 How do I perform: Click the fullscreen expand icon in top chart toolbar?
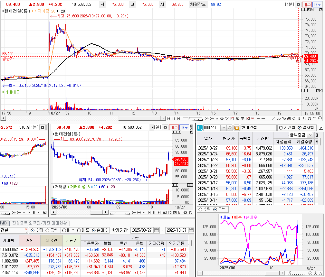coord(310,119)
